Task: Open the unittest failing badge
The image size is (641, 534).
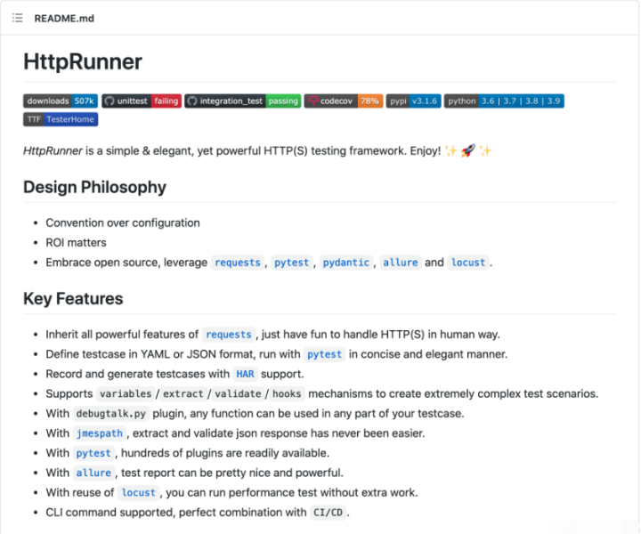Action: coord(142,101)
